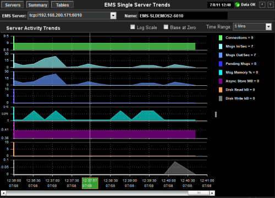Click the green Data OK indicator
The image size is (275, 198).
237,5
